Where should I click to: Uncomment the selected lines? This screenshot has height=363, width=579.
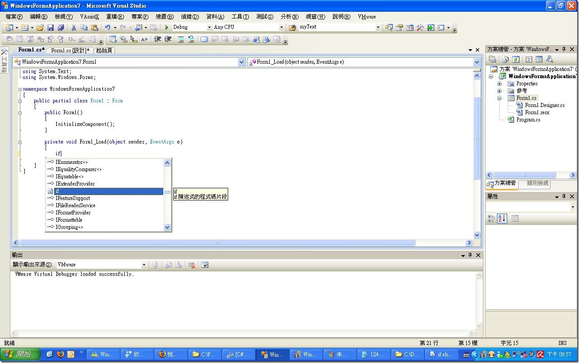(x=191, y=39)
